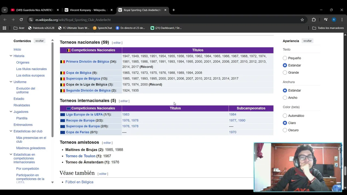Collapse the Historia section in contents

click(11, 56)
